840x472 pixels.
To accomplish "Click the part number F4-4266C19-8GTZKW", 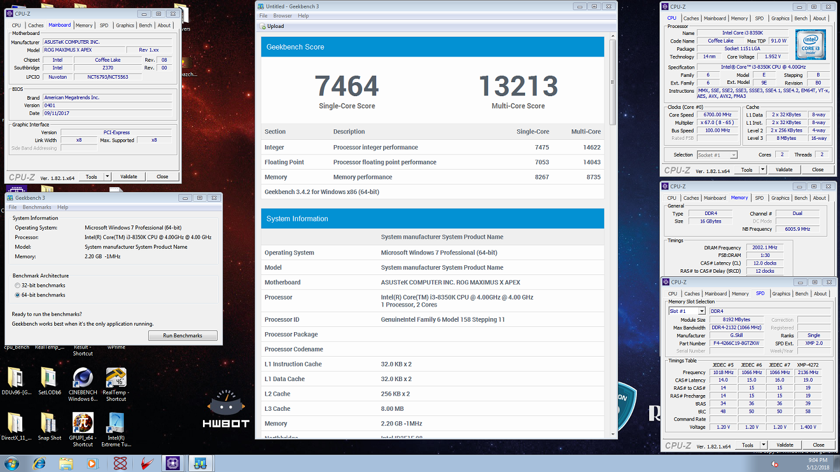I will point(737,344).
